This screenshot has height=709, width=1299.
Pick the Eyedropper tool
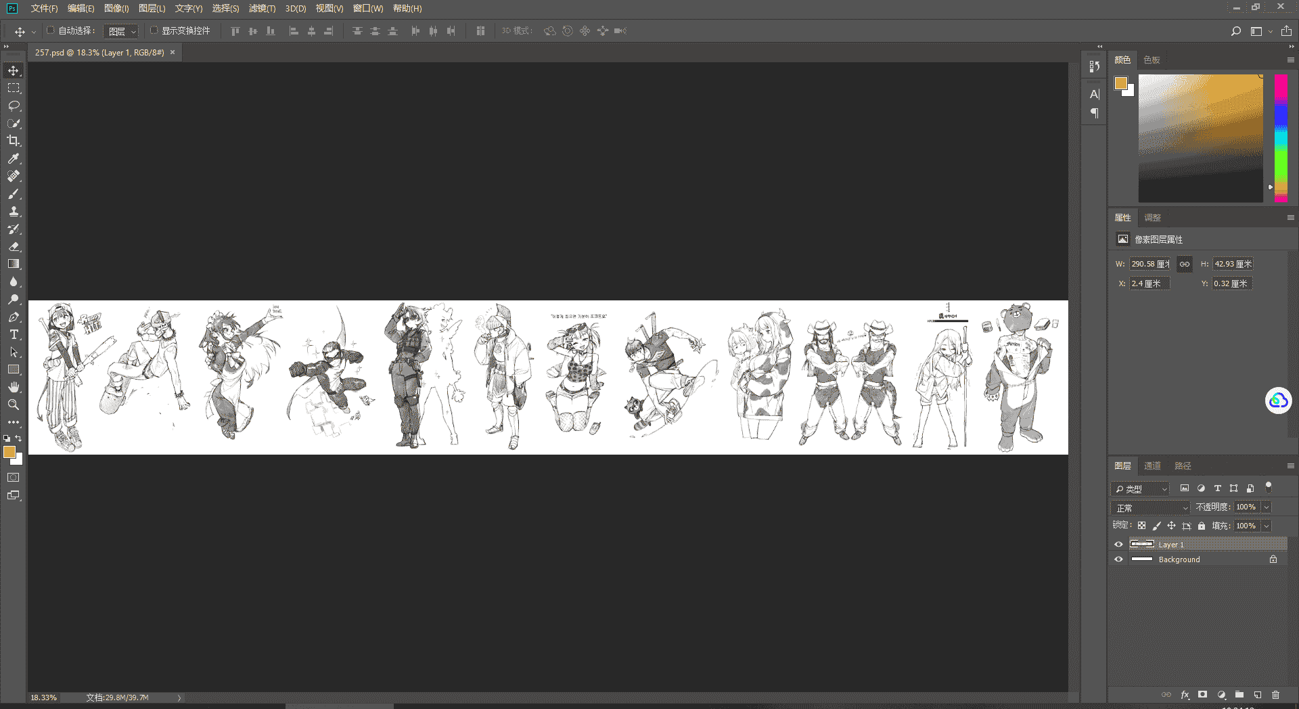point(14,158)
